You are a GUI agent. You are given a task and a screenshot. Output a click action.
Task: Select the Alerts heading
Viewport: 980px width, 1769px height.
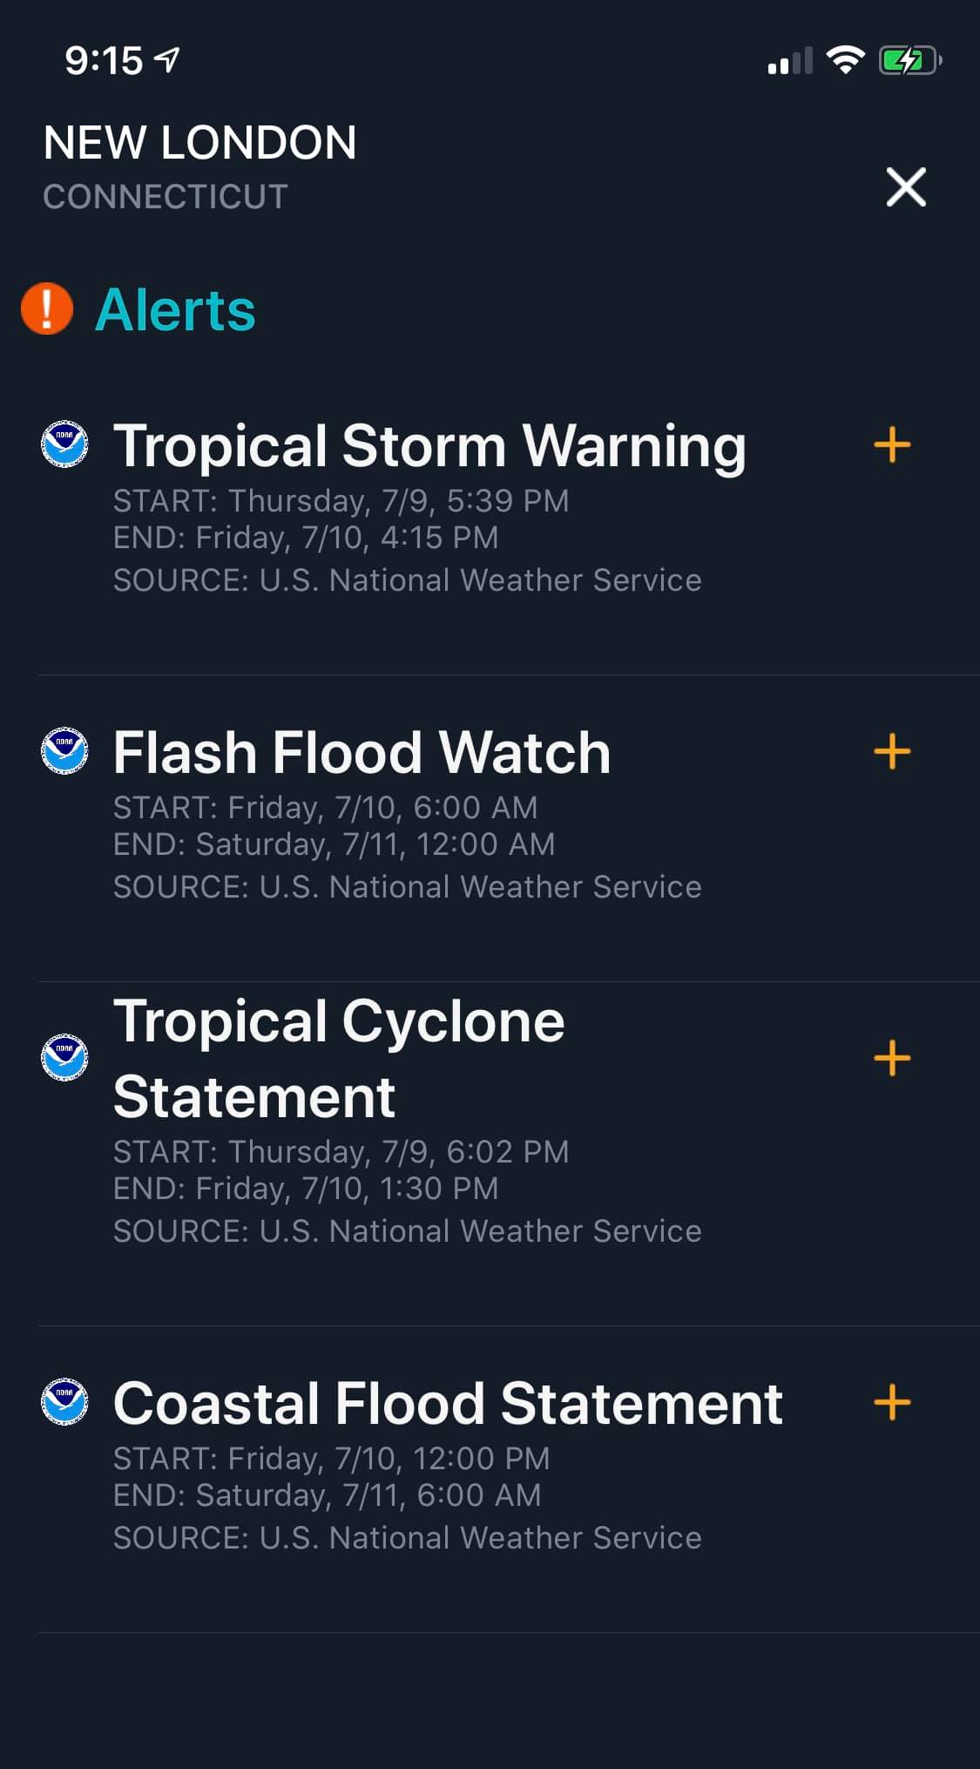[x=175, y=309]
